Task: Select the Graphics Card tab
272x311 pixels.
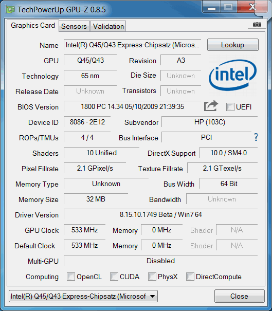Action: [33, 26]
